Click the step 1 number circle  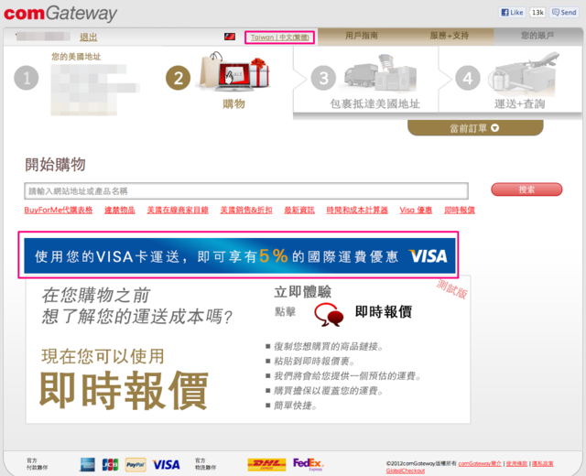(27, 78)
